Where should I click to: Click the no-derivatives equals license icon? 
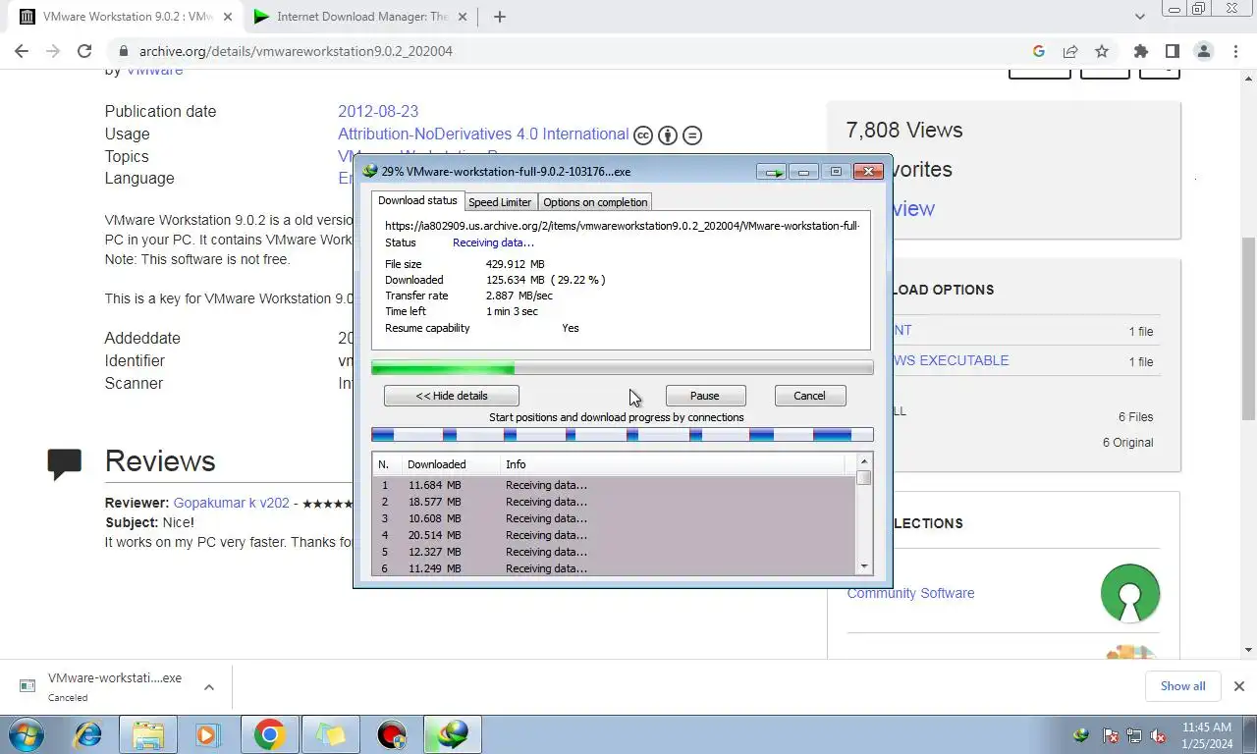(692, 135)
